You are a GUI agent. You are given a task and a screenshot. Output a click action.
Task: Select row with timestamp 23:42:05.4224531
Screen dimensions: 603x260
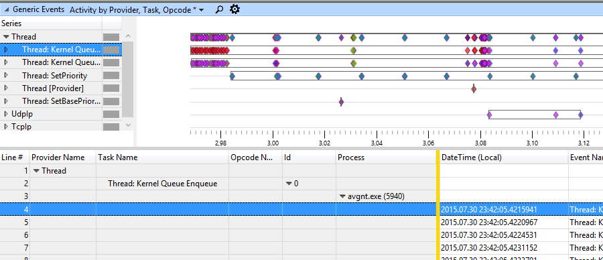coord(301,235)
